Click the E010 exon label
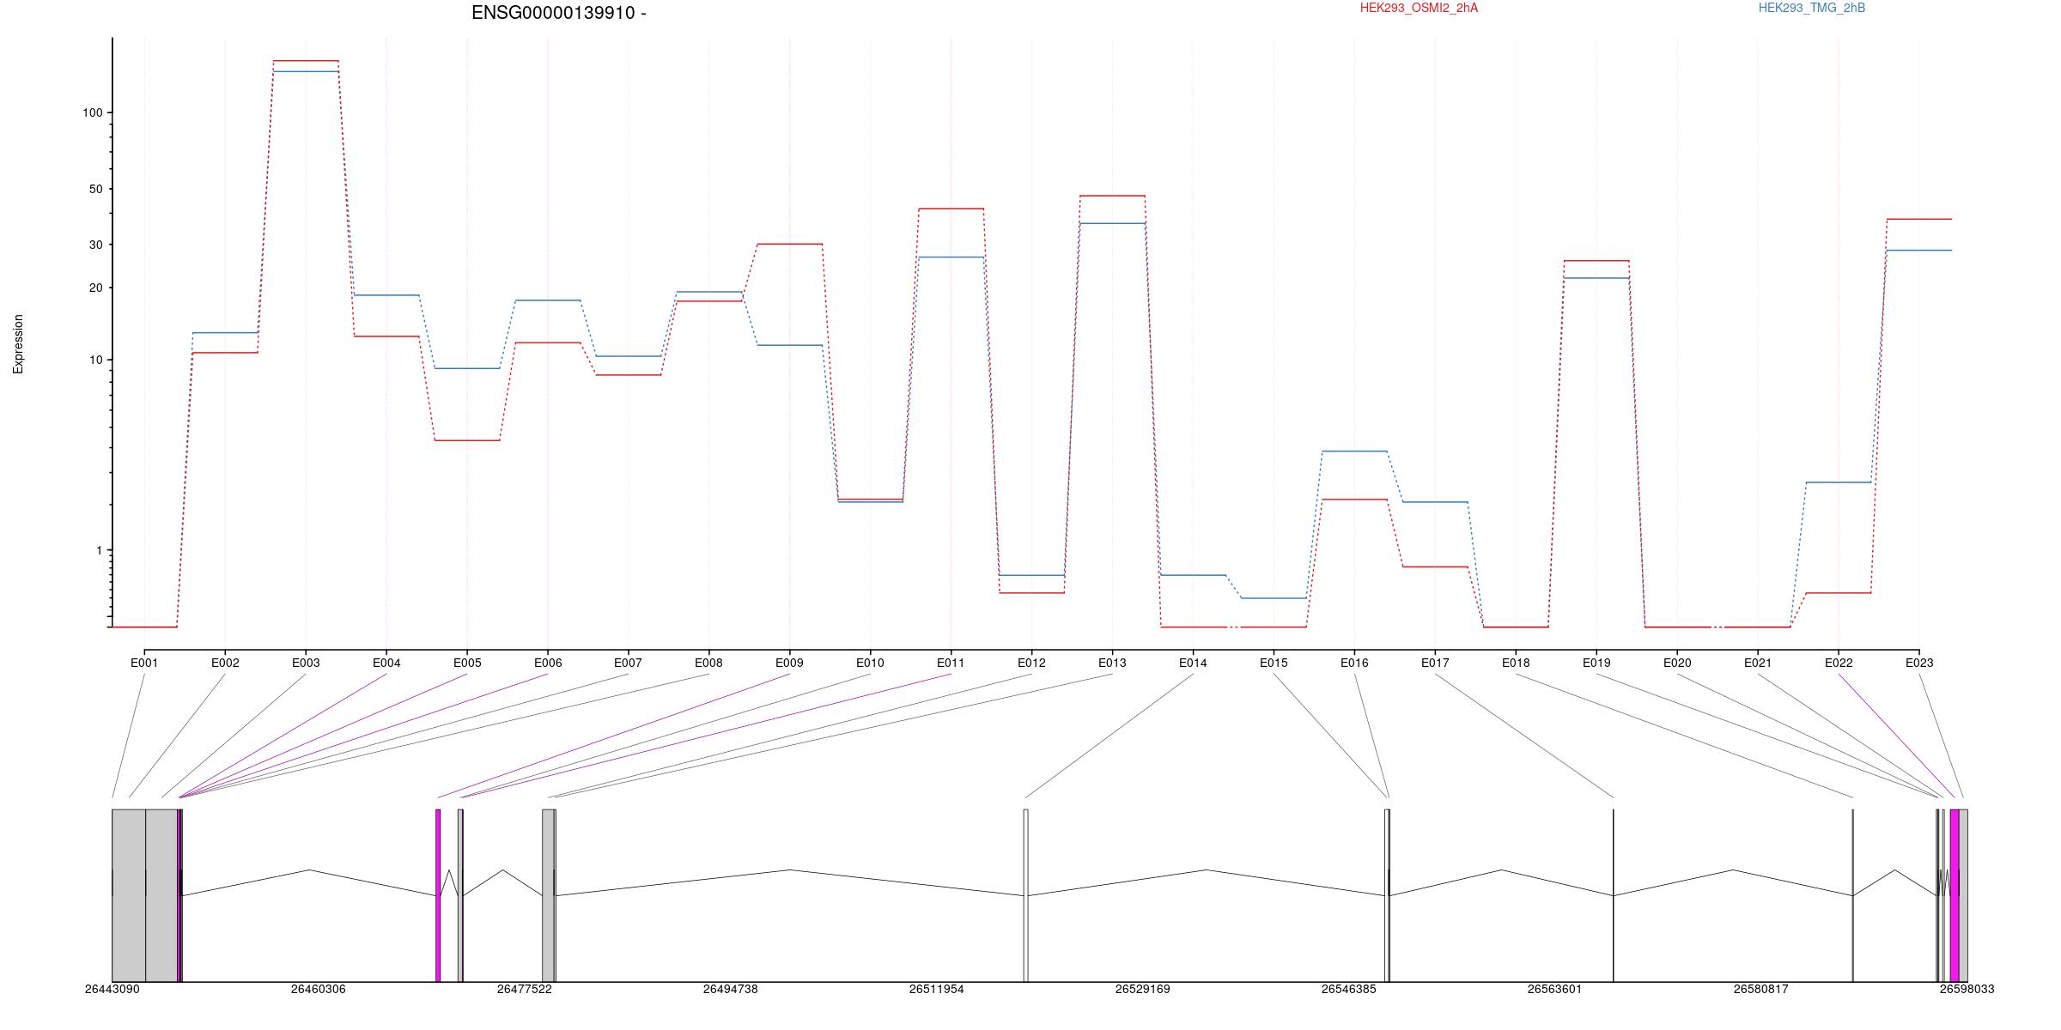The height and width of the screenshot is (1030, 2061). [x=870, y=663]
